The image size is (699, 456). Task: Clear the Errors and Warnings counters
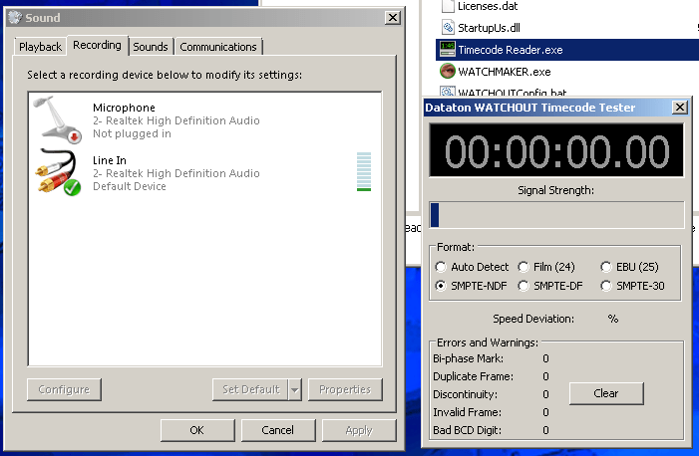[606, 393]
